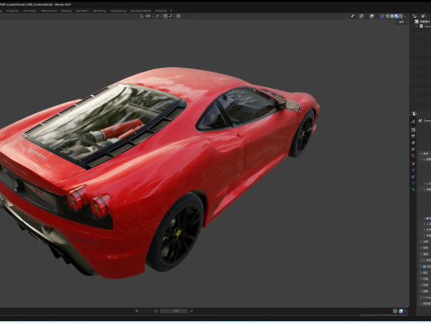The height and width of the screenshot is (323, 431).
Task: Switch viewport to solid shading
Action: tap(392, 16)
